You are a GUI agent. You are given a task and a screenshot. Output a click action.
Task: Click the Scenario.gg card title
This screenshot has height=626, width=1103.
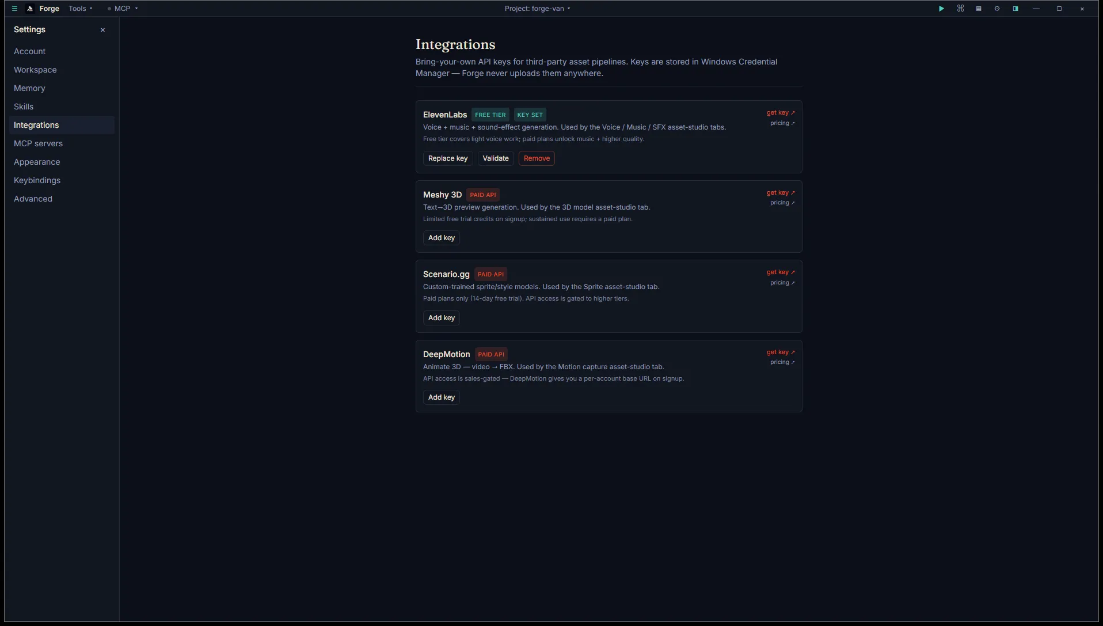(446, 274)
